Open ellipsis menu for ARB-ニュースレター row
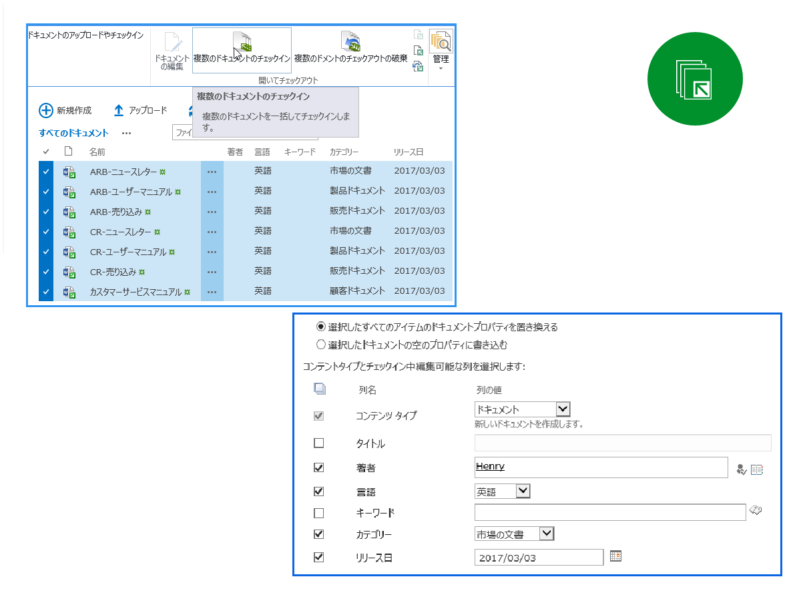The width and height of the screenshot is (801, 601). tap(212, 172)
